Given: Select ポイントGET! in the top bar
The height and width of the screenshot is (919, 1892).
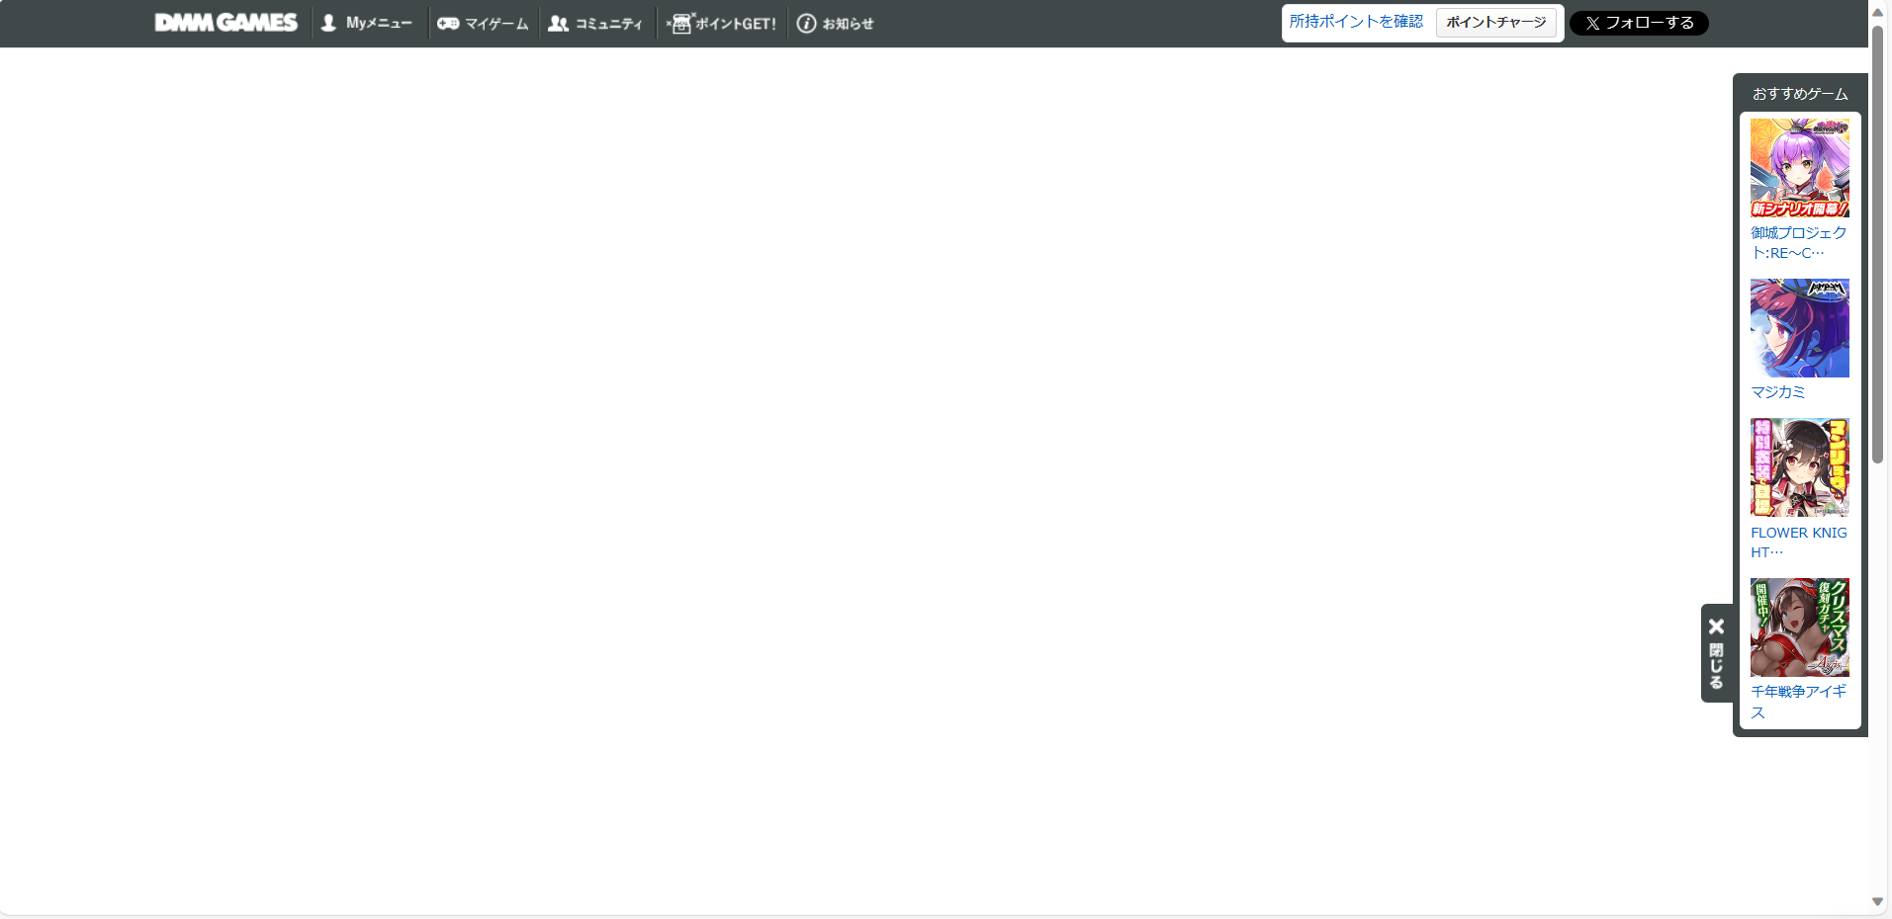Looking at the screenshot, I should [722, 24].
